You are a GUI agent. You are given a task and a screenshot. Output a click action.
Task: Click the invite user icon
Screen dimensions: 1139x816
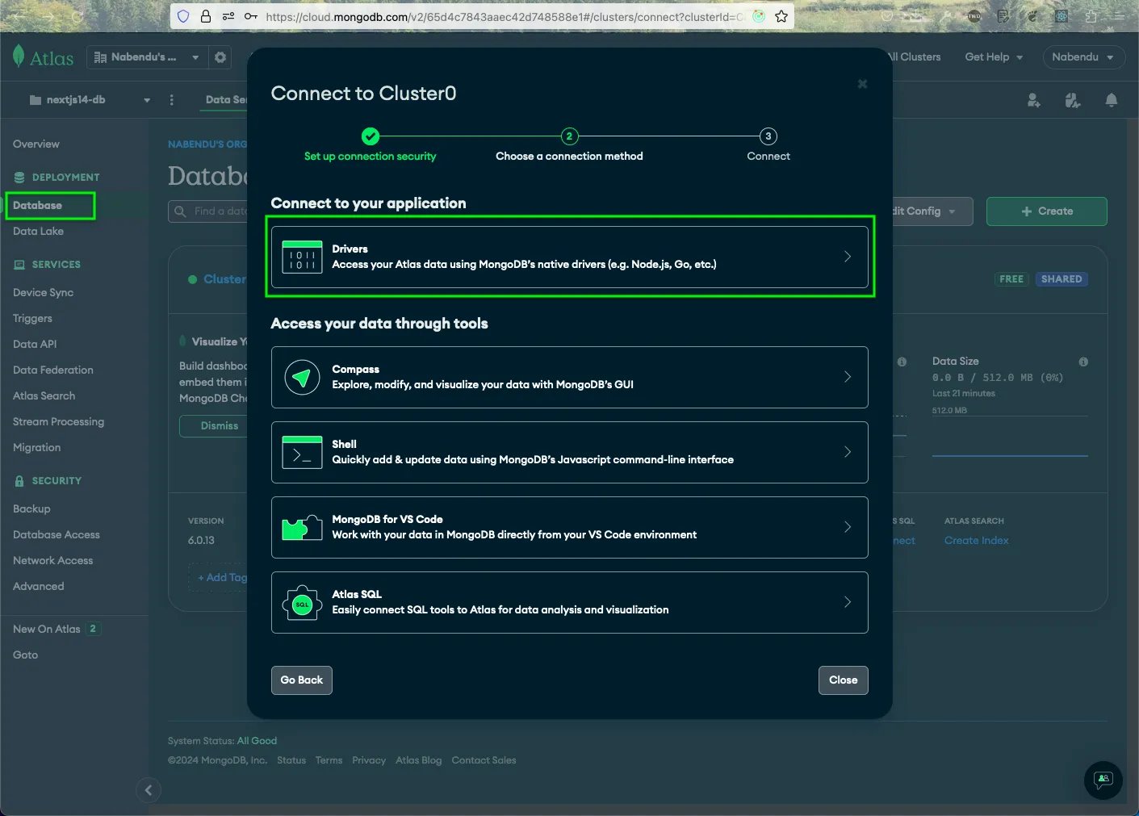tap(1033, 100)
